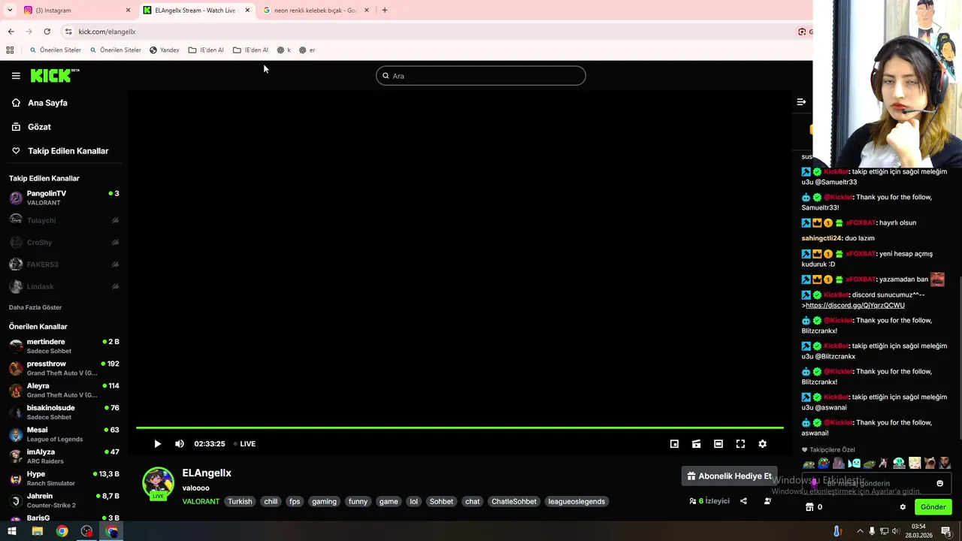Open the Kick hamburger sidebar menu
Screen dimensions: 962x541
[16, 76]
